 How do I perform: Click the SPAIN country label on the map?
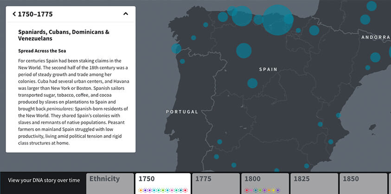tap(268, 69)
